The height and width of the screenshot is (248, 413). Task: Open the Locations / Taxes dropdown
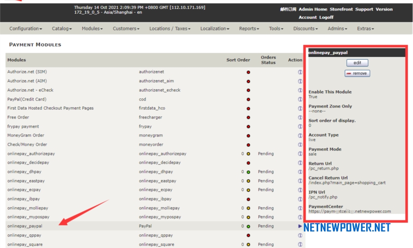[x=170, y=28]
